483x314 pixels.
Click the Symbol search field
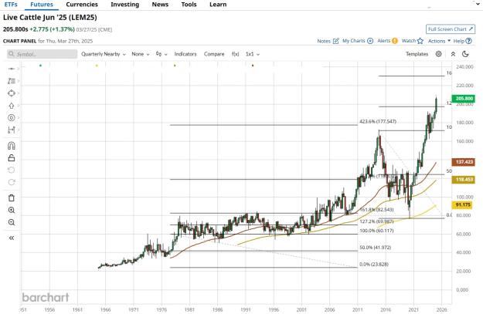click(43, 54)
